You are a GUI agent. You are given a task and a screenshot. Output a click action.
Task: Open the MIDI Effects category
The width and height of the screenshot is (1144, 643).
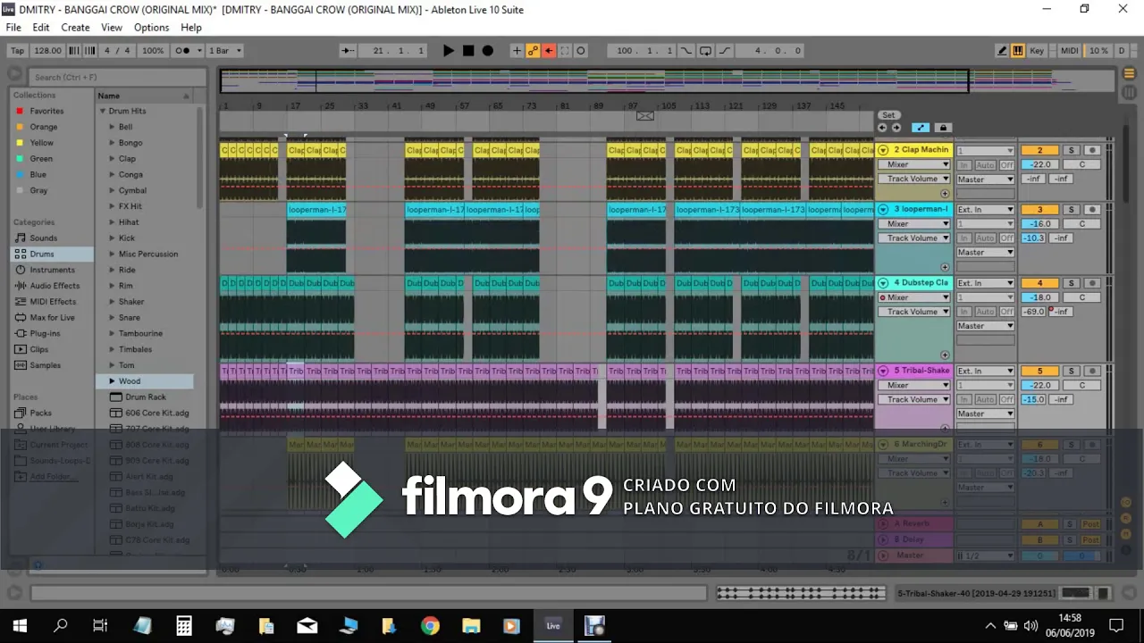(x=53, y=302)
